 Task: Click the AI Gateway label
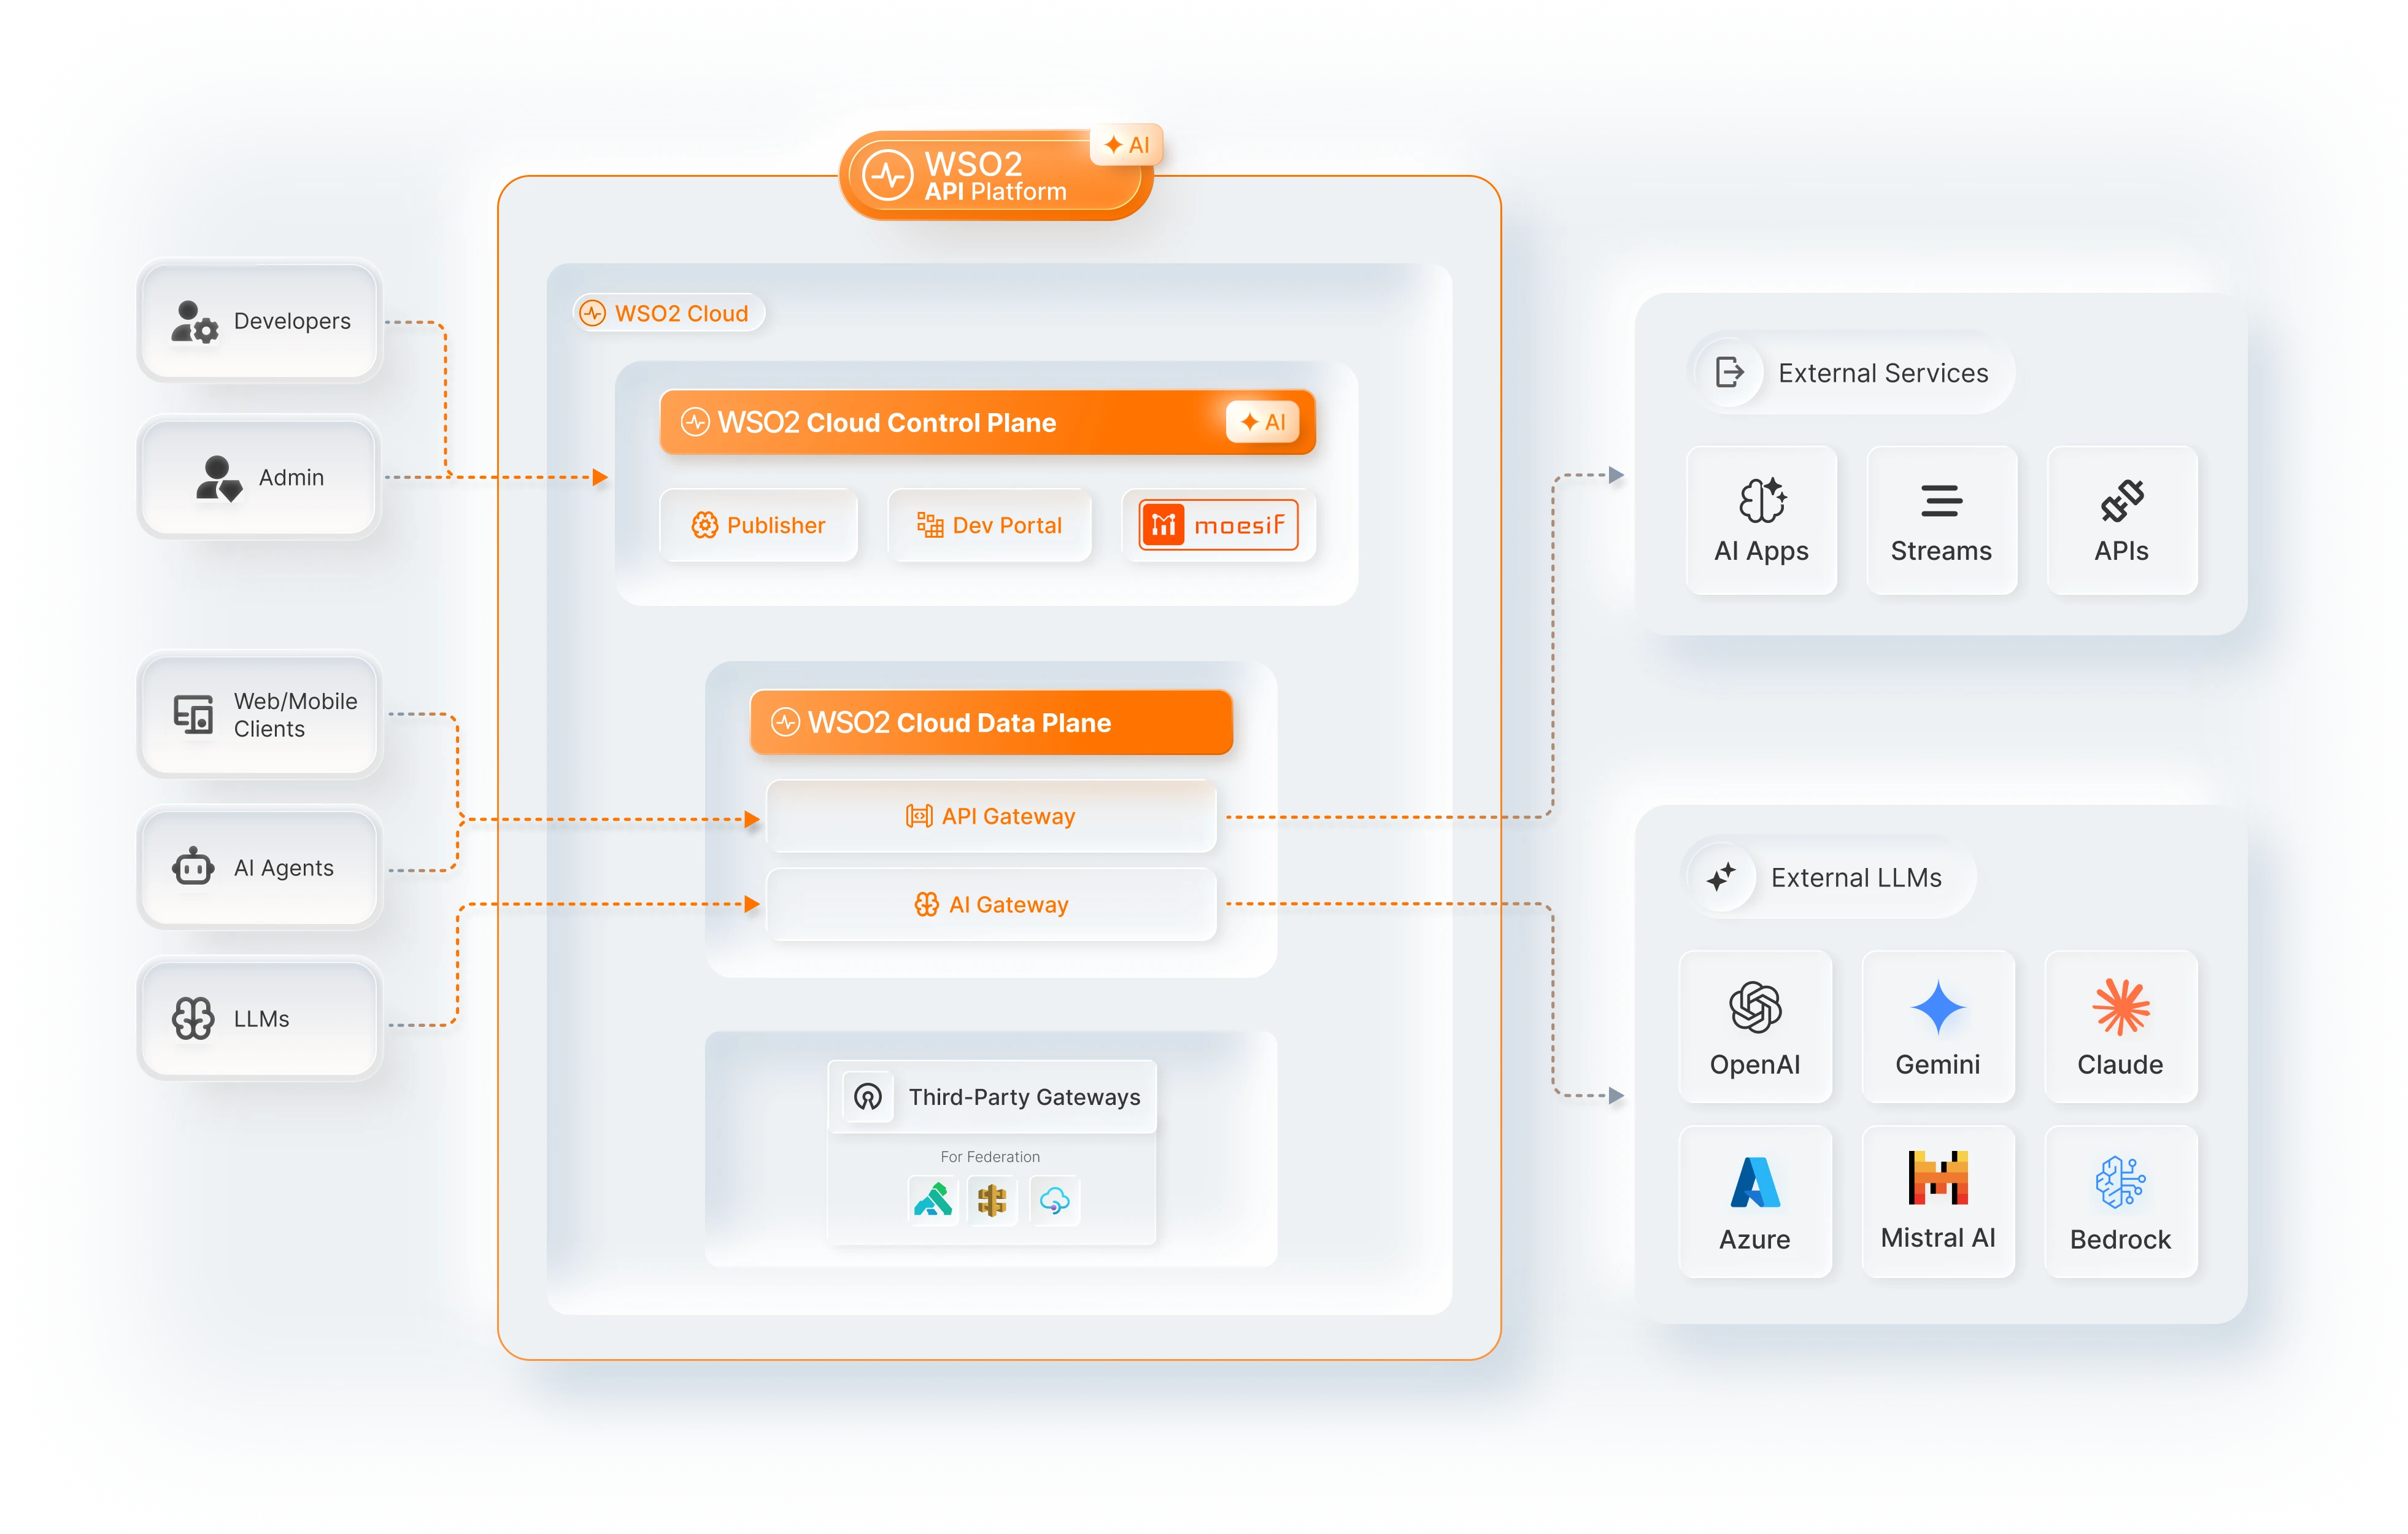(x=1008, y=904)
